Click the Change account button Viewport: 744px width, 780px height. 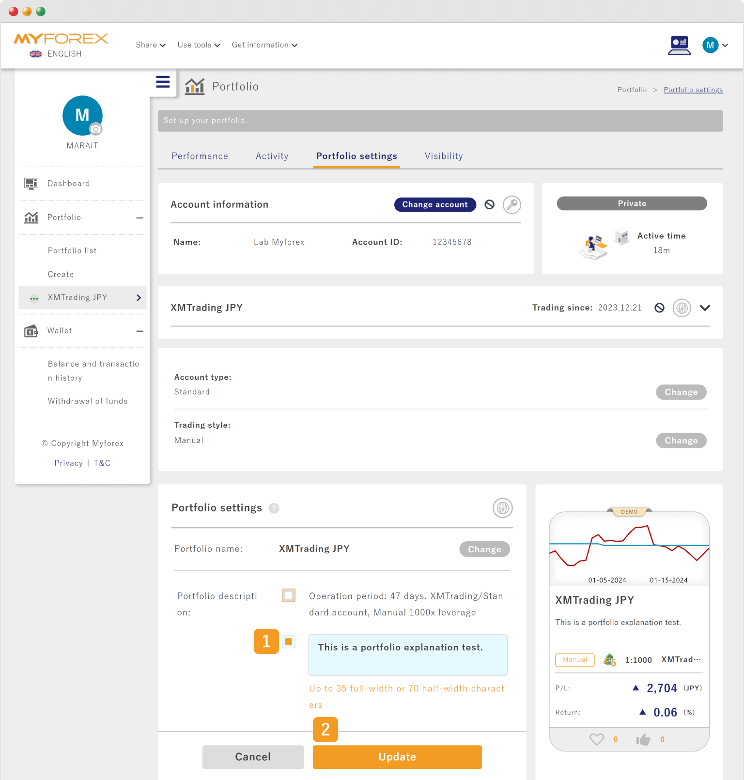(435, 204)
